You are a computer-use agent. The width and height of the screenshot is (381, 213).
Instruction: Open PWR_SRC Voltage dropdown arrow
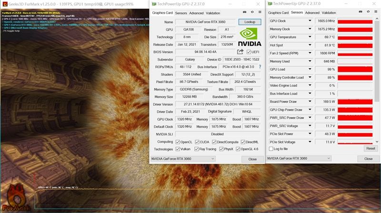click(x=310, y=126)
